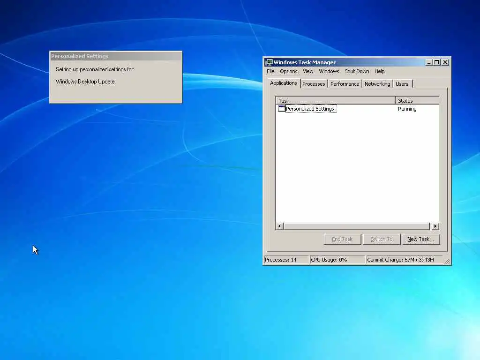Screen dimensions: 480x360
Task: Open the View menu
Action: point(308,71)
